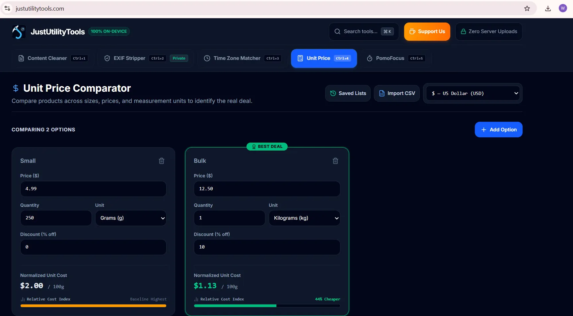Click the 100% ON-DEVICE badge
This screenshot has height=316, width=573.
point(109,31)
